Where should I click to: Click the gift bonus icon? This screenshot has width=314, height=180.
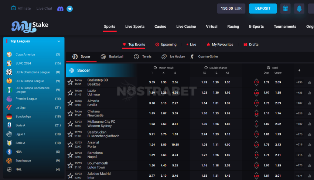(x=285, y=8)
